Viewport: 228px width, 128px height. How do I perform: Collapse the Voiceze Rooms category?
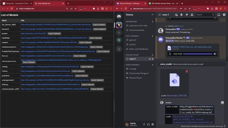tap(132, 55)
